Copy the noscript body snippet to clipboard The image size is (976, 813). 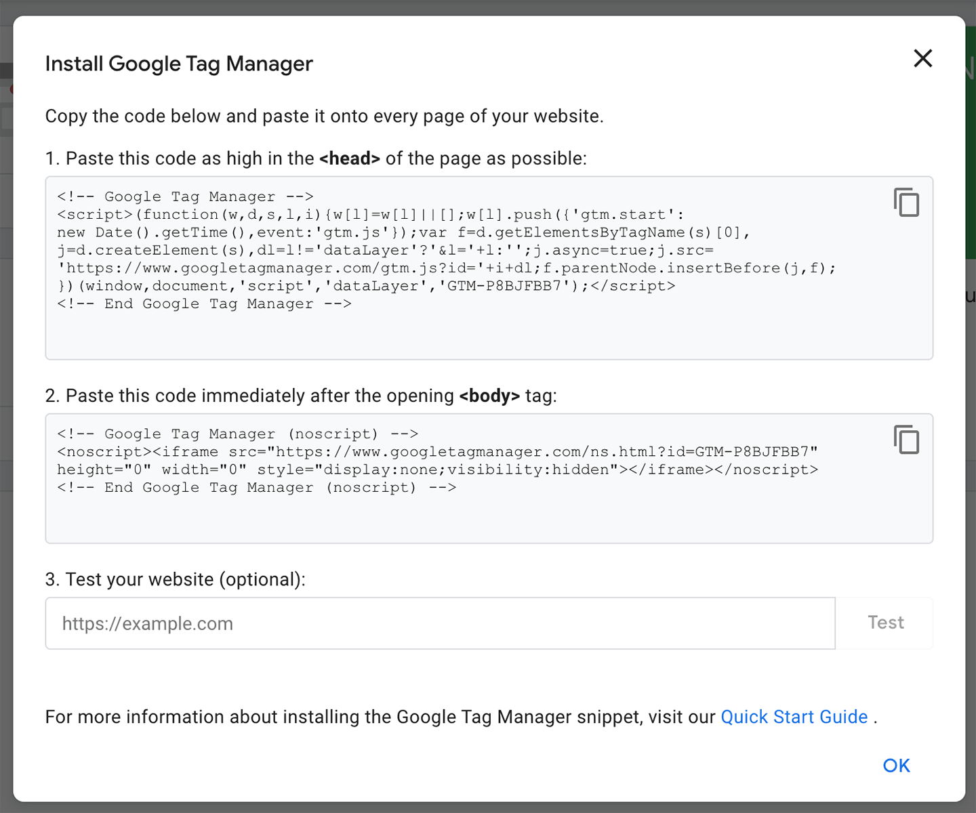(906, 440)
